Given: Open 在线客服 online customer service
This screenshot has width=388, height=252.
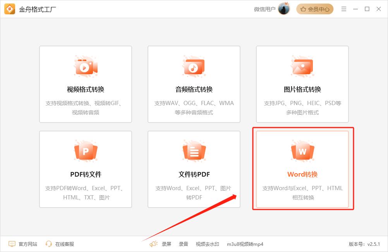Looking at the screenshot, I should 64,244.
